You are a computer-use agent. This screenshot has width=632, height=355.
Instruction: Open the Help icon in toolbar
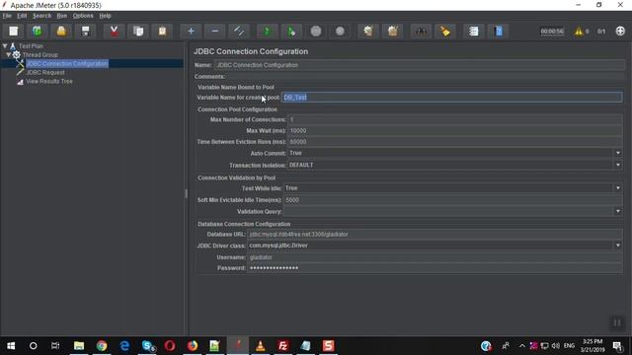[498, 31]
